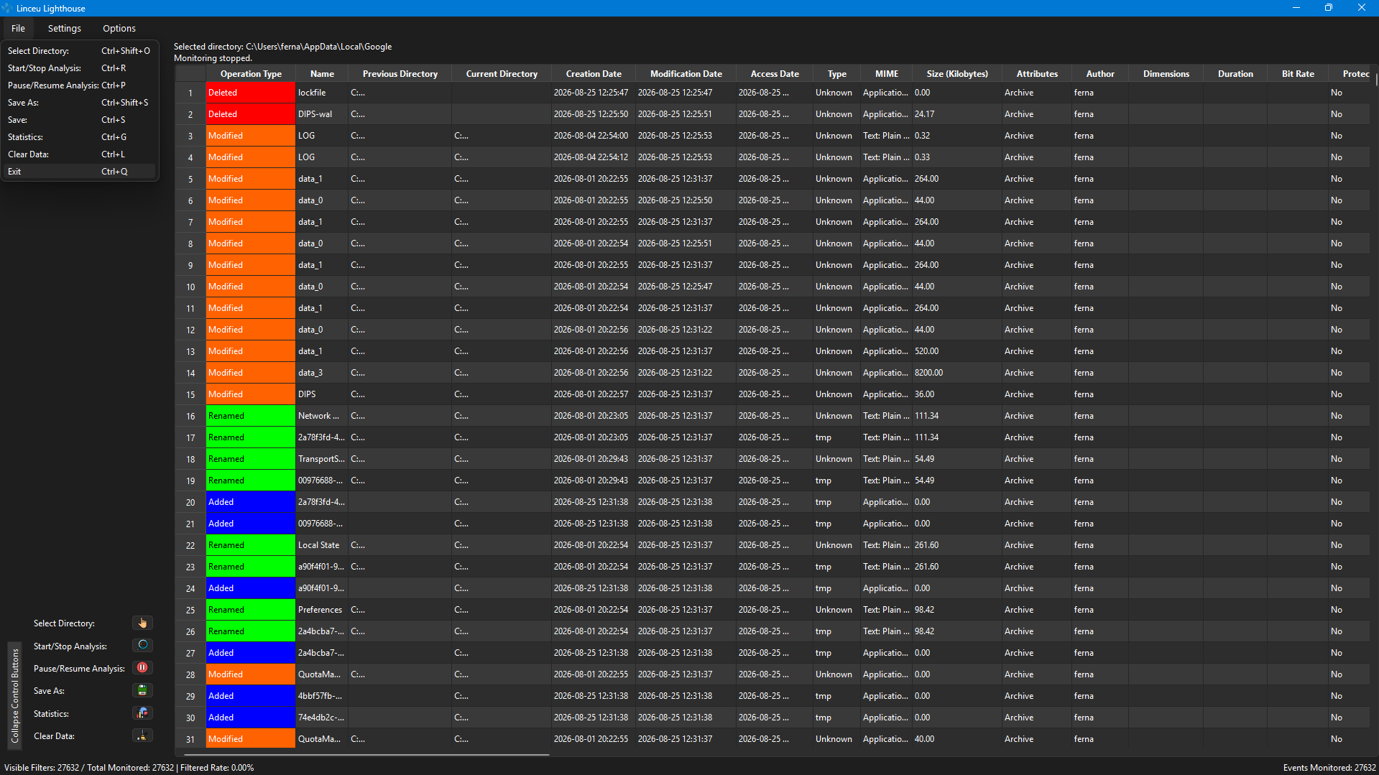This screenshot has width=1379, height=775.
Task: Select row header number 1
Action: click(x=190, y=93)
